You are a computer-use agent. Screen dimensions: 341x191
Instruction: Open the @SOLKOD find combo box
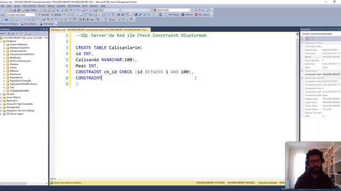pos(174,10)
